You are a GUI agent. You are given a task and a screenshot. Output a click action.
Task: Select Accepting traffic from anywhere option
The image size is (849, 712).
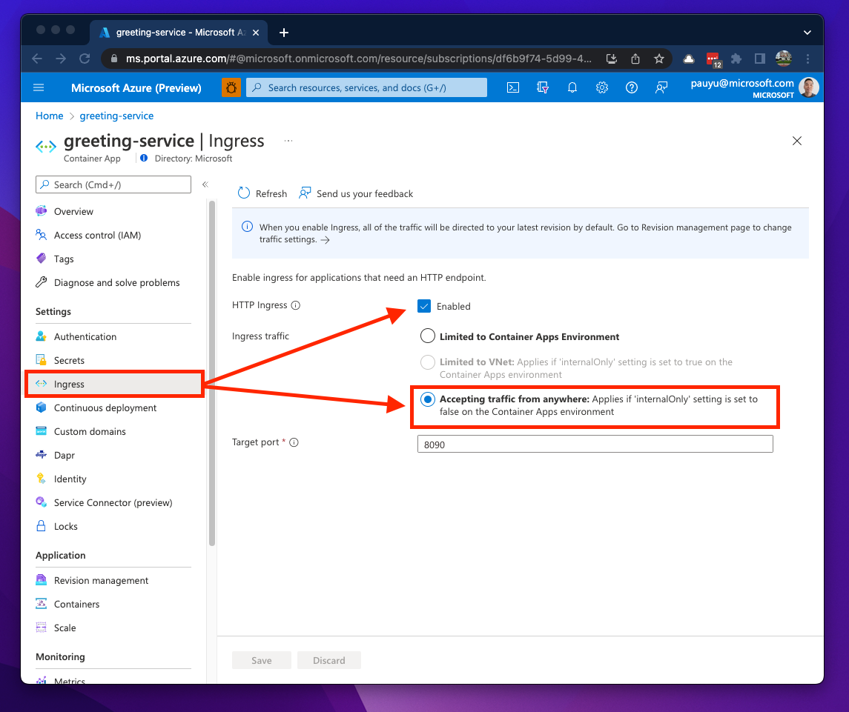tap(428, 399)
